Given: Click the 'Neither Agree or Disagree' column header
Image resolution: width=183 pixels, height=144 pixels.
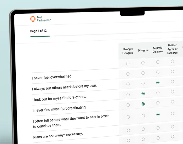Looking at the screenshot, I should (172, 49).
